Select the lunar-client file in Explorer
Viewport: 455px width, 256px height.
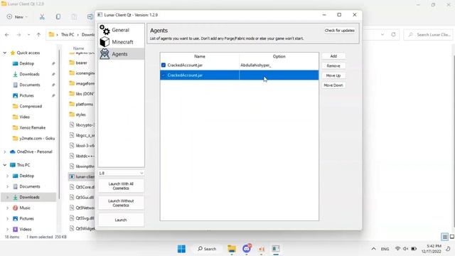[x=81, y=177]
